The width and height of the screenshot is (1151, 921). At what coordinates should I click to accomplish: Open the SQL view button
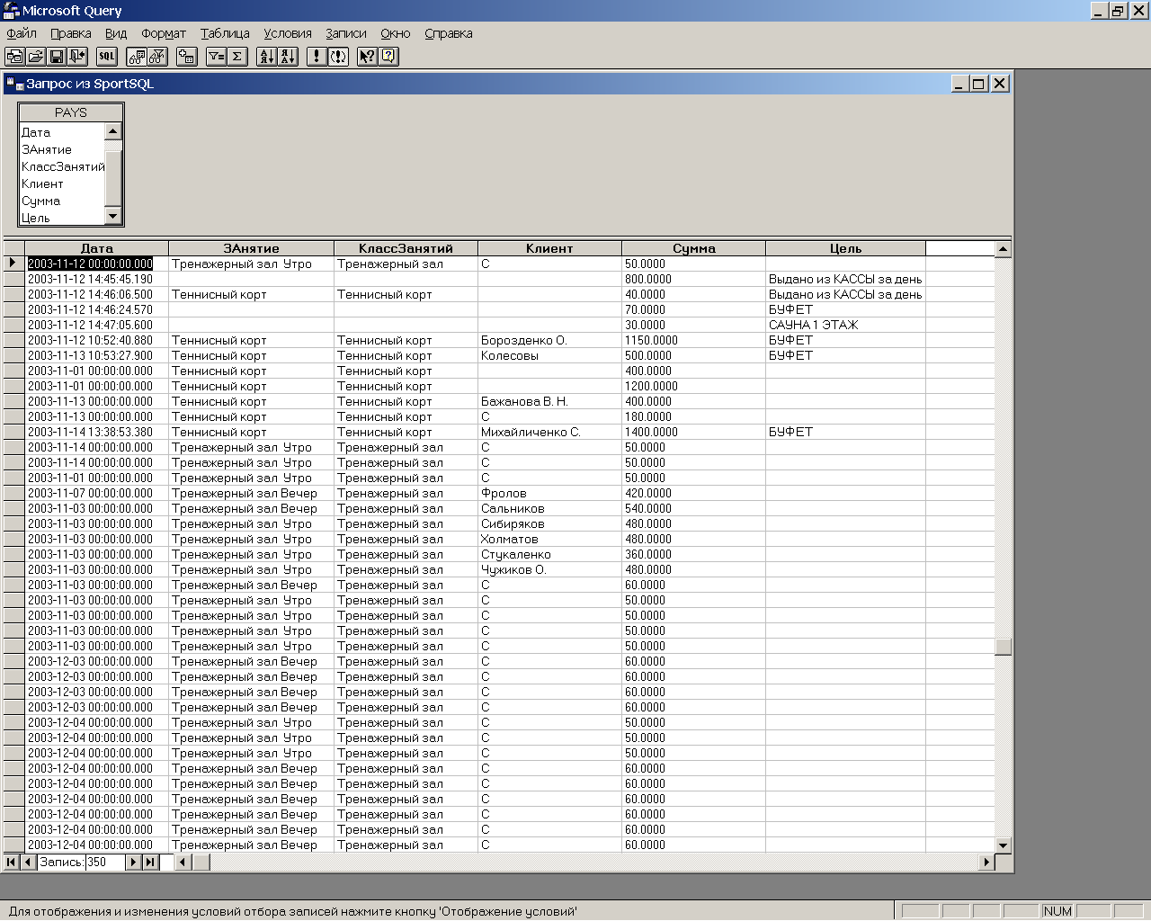(x=107, y=57)
